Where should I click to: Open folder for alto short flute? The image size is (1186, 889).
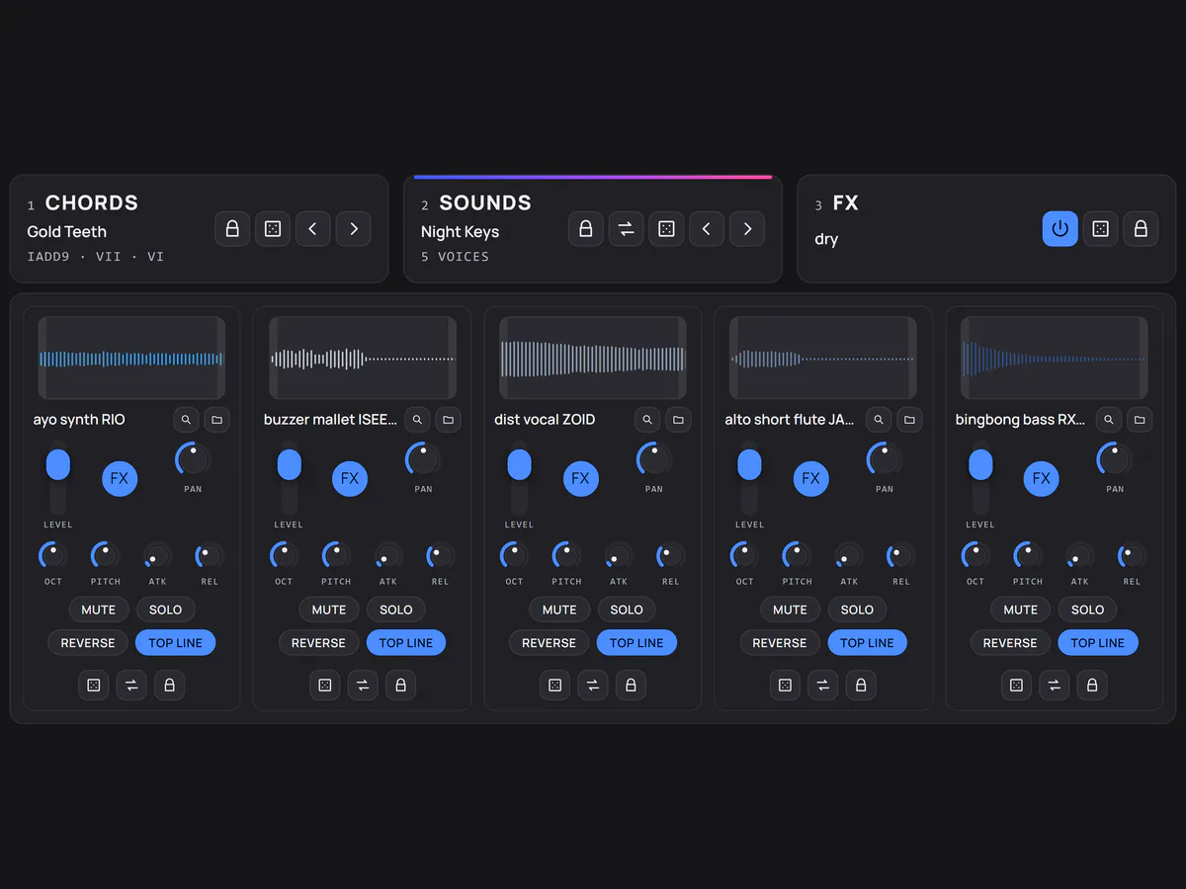tap(909, 420)
